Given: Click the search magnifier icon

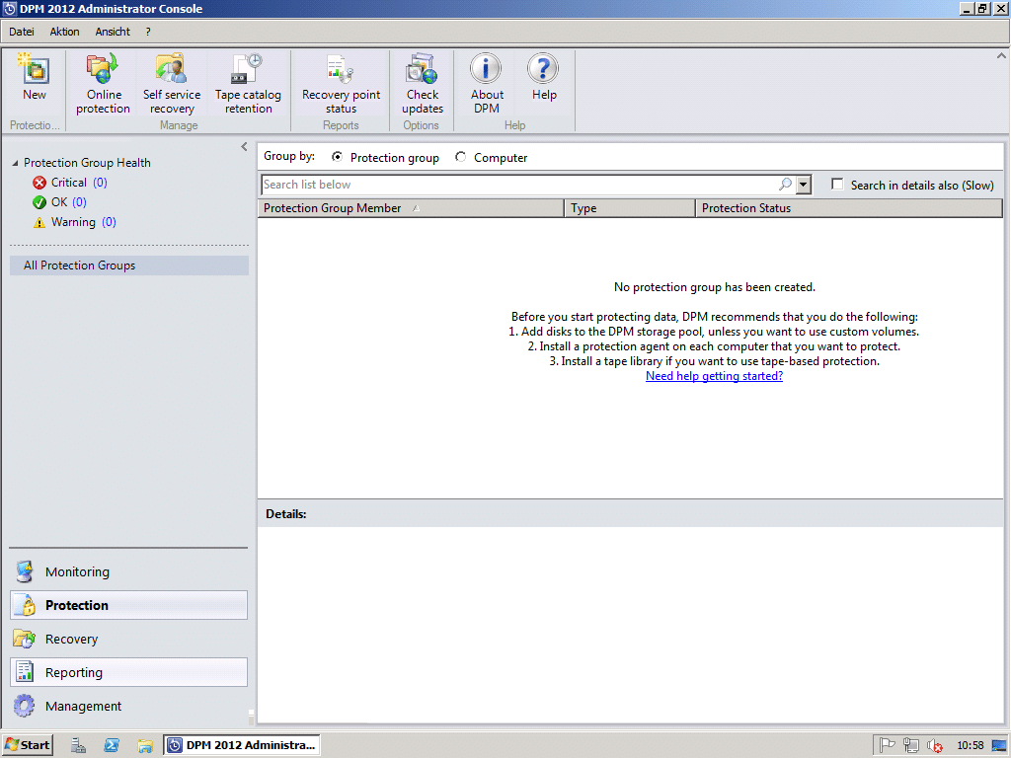Looking at the screenshot, I should [x=785, y=185].
